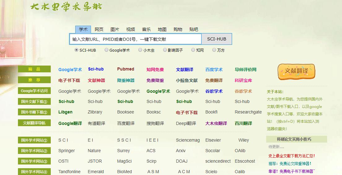Choose the 小木虫 radio button
Screen dimensions: 342x175
pos(140,50)
